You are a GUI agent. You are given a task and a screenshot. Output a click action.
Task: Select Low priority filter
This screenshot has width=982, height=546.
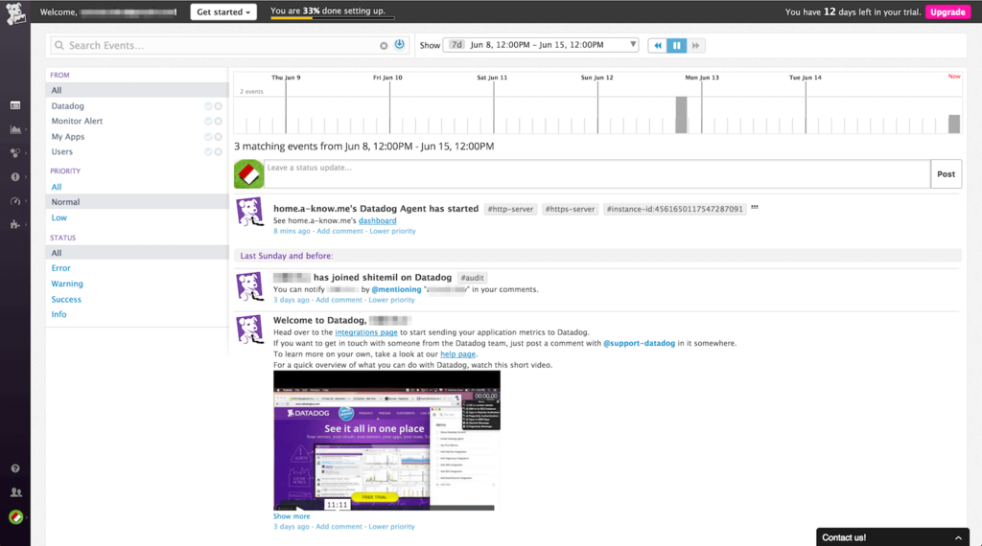pos(58,217)
